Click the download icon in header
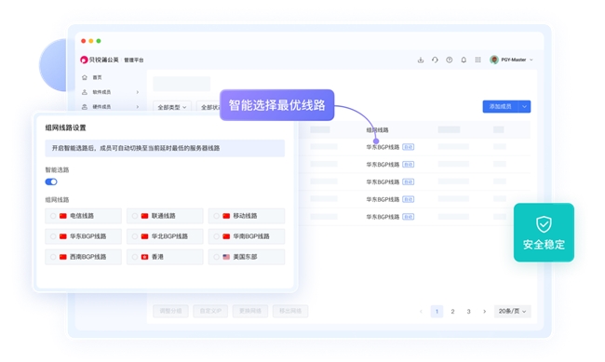605x362 pixels. click(421, 60)
